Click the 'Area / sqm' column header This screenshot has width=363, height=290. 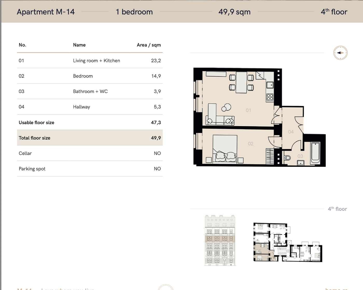[x=149, y=45]
